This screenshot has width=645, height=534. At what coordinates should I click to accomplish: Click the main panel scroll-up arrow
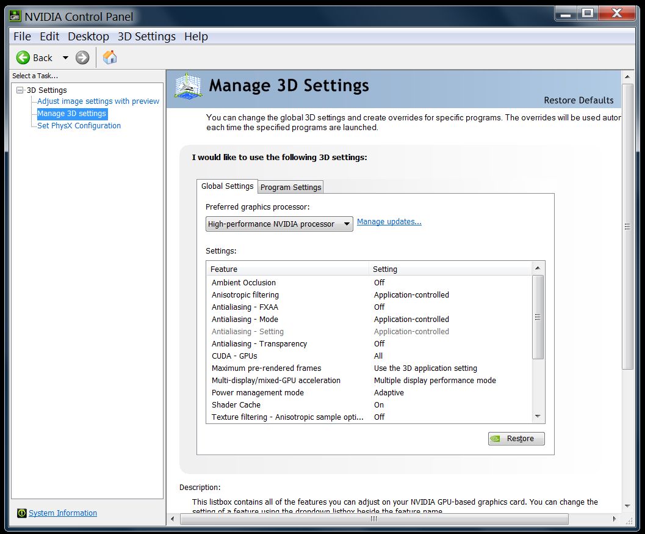pos(627,76)
